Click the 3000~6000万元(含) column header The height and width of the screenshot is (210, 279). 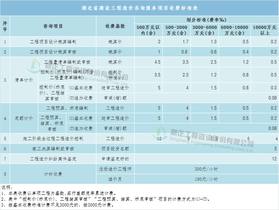(204, 30)
